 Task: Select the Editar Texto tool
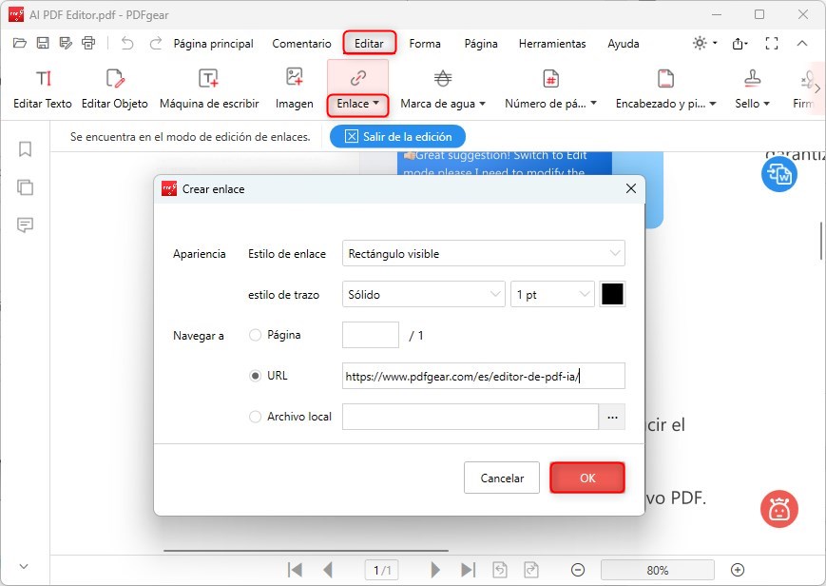[42, 88]
